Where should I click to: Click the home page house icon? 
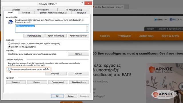10,22
